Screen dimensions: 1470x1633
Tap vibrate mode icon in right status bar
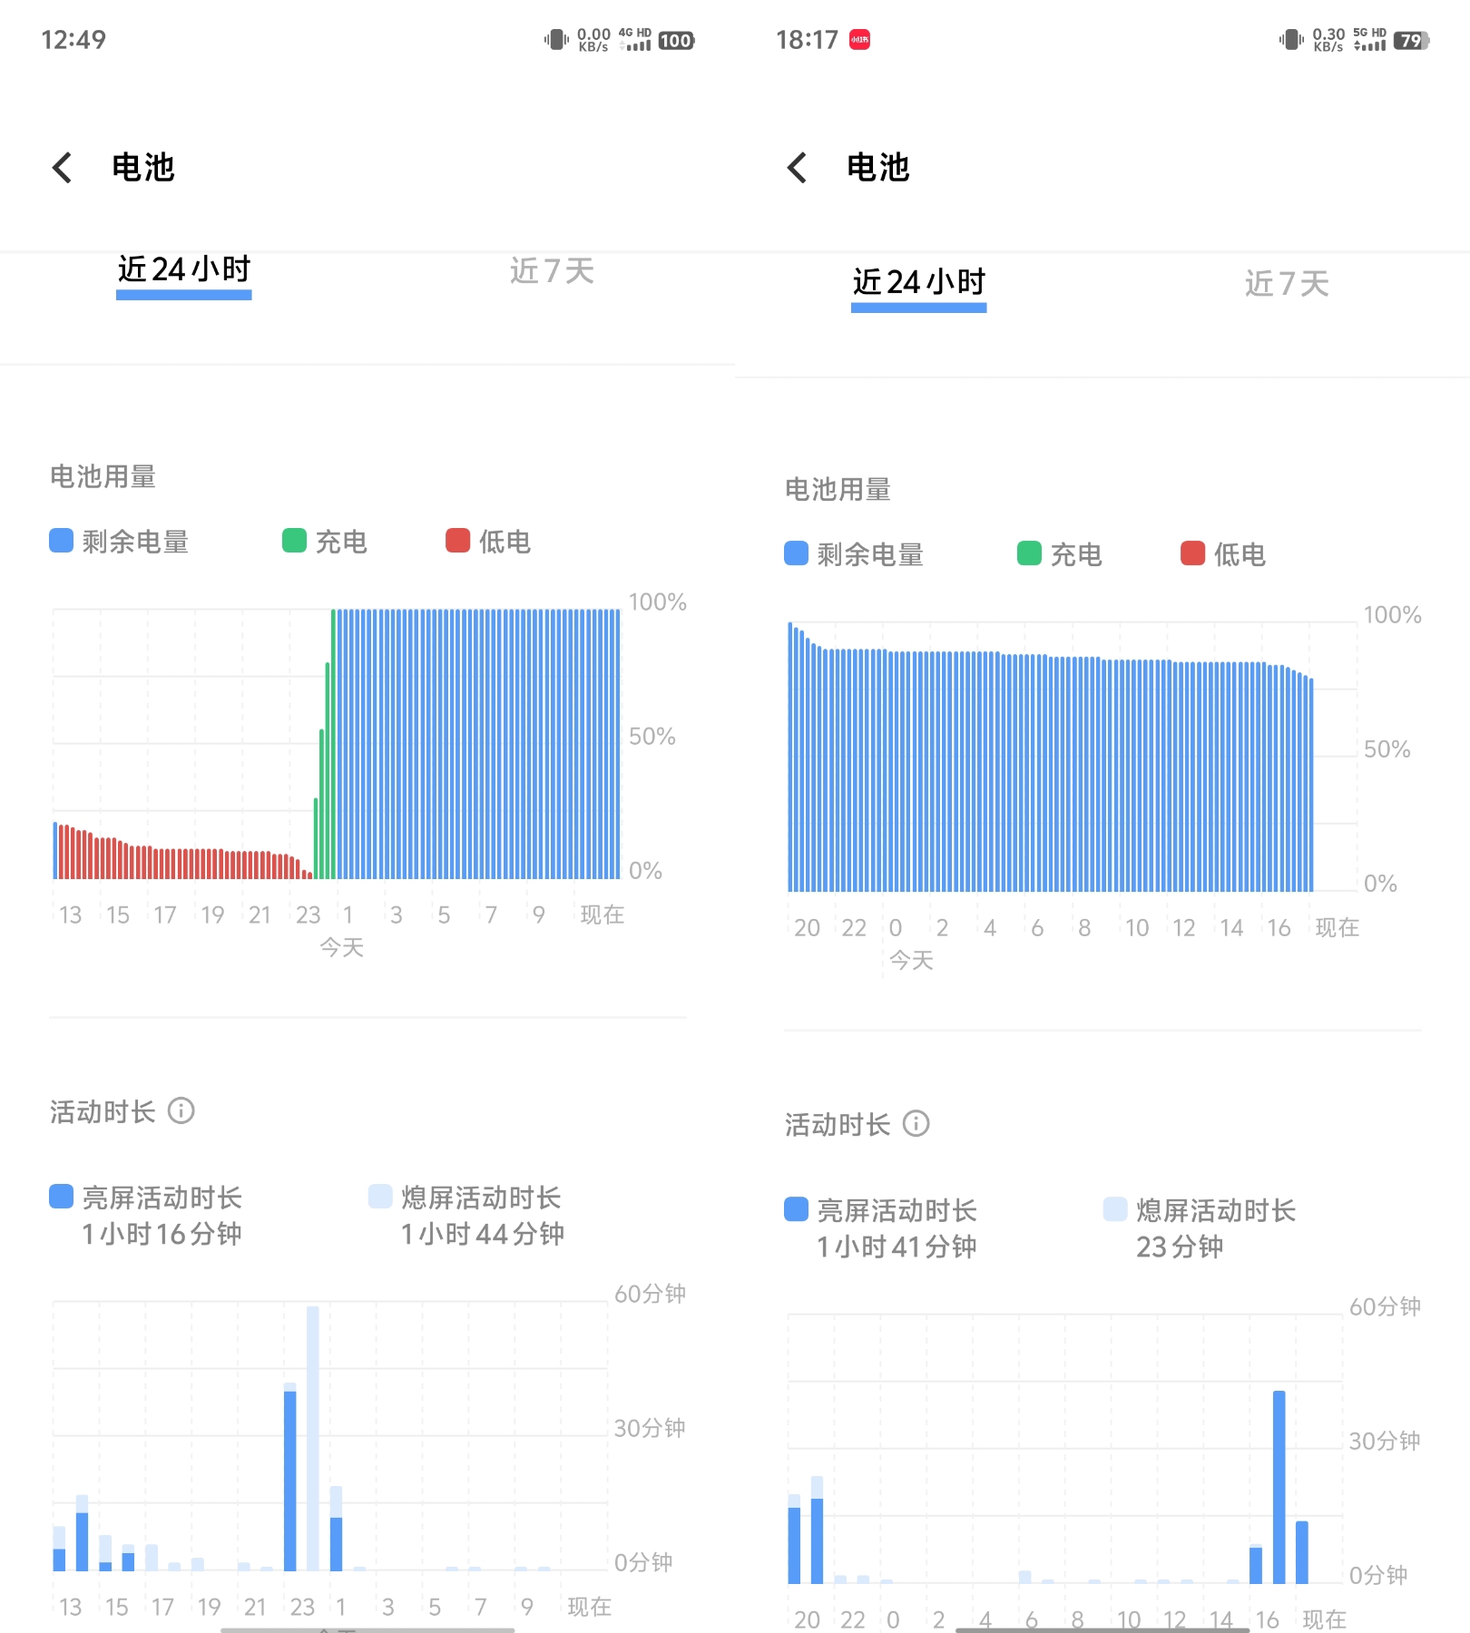(x=1291, y=40)
